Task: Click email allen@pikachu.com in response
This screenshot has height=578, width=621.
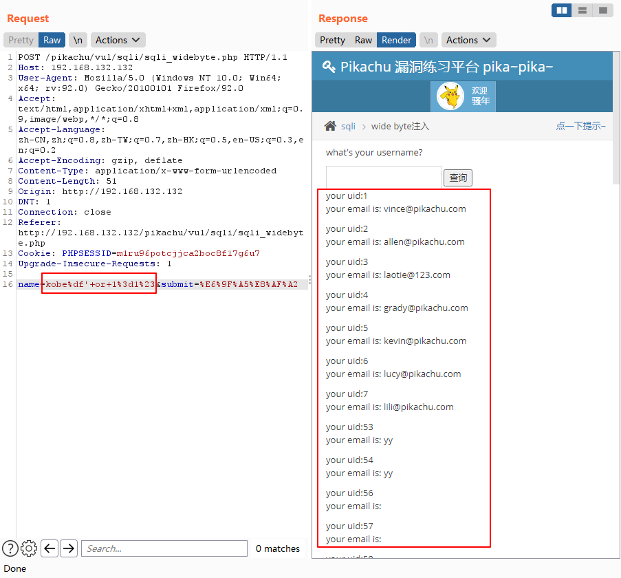Action: [x=424, y=242]
